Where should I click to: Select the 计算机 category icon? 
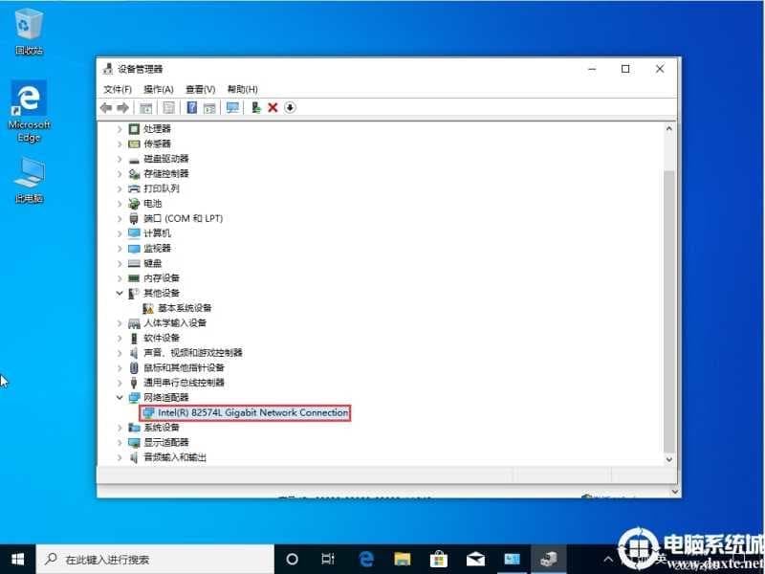click(x=134, y=233)
